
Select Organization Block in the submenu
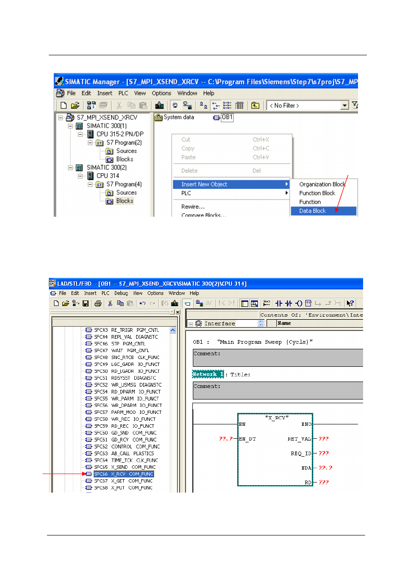click(x=322, y=184)
